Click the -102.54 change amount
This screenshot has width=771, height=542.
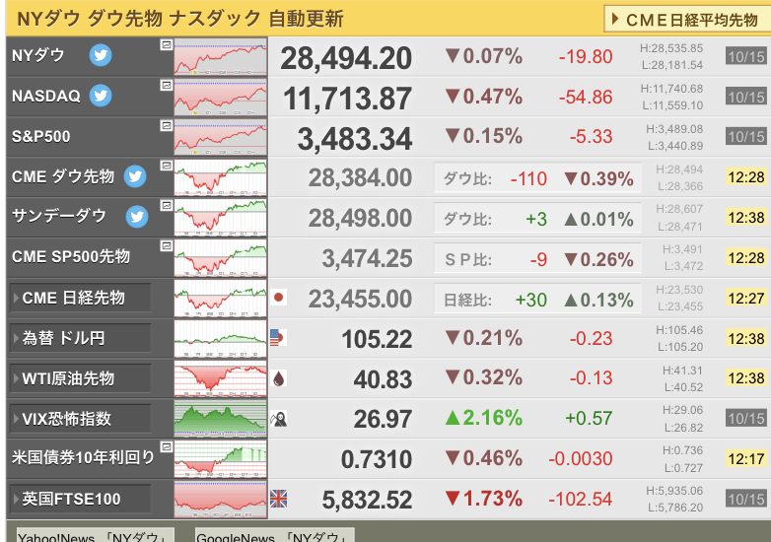point(580,500)
